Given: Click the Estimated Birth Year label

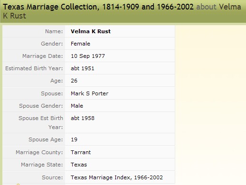Looking at the screenshot, I should pyautogui.click(x=34, y=68).
